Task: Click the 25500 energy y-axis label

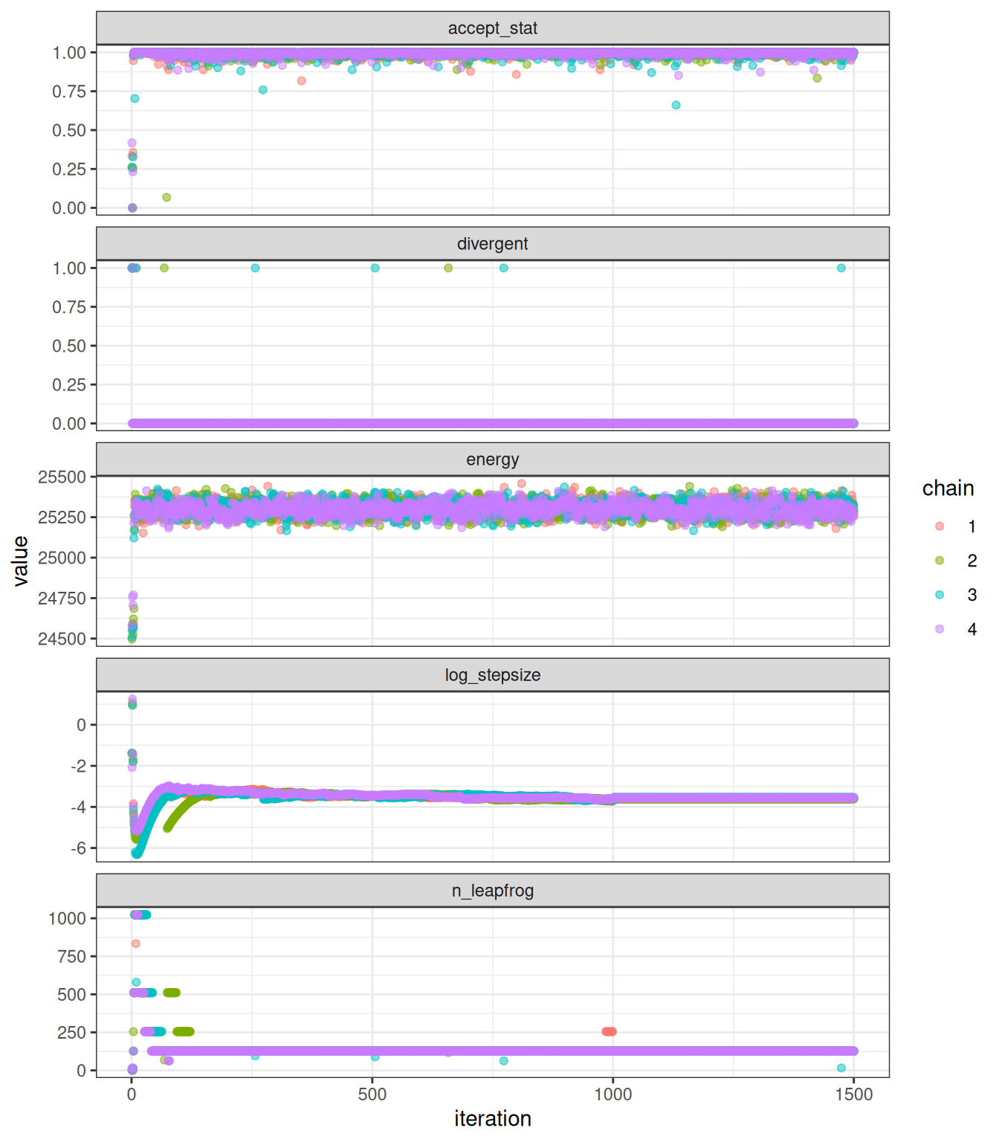Action: (x=62, y=477)
